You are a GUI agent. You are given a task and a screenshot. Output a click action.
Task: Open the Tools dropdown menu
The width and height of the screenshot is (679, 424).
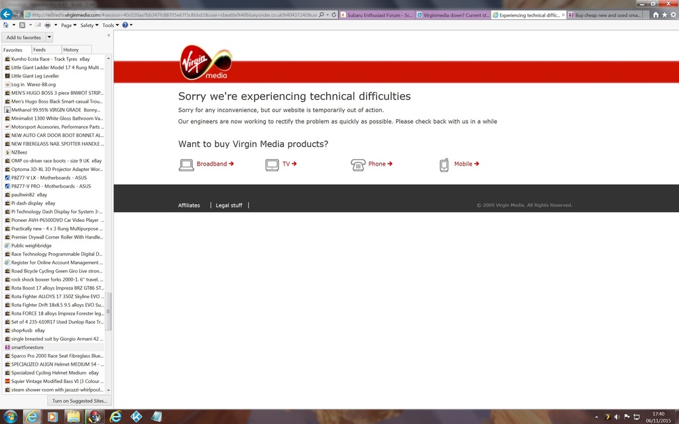111,25
